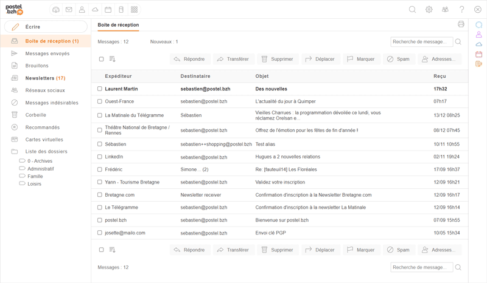Toggle the select-all checkbox above the message list
The image size is (487, 283).
(x=101, y=60)
